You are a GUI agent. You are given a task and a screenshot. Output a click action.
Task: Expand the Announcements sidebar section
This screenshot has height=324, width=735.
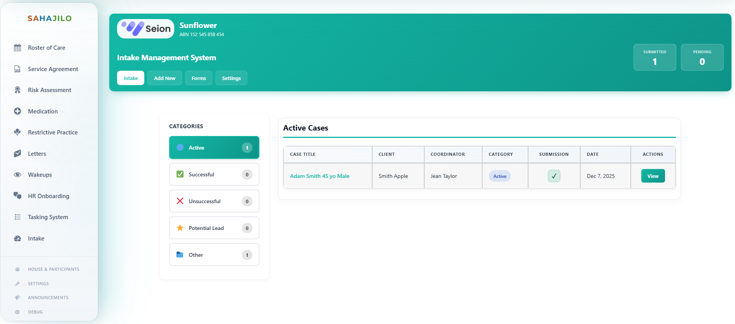(48, 298)
